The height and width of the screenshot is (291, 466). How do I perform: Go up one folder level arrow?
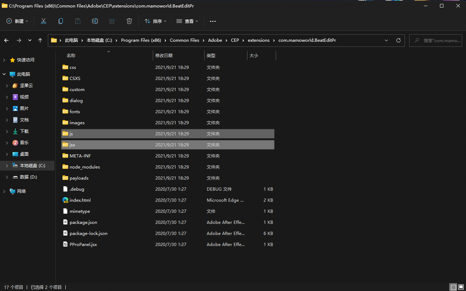(40, 40)
